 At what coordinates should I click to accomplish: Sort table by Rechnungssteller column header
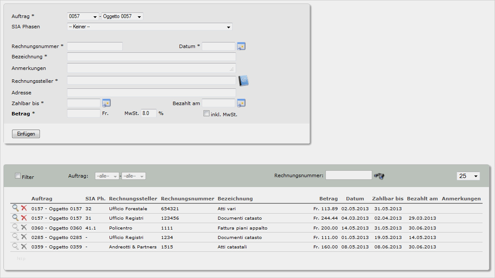coord(133,199)
